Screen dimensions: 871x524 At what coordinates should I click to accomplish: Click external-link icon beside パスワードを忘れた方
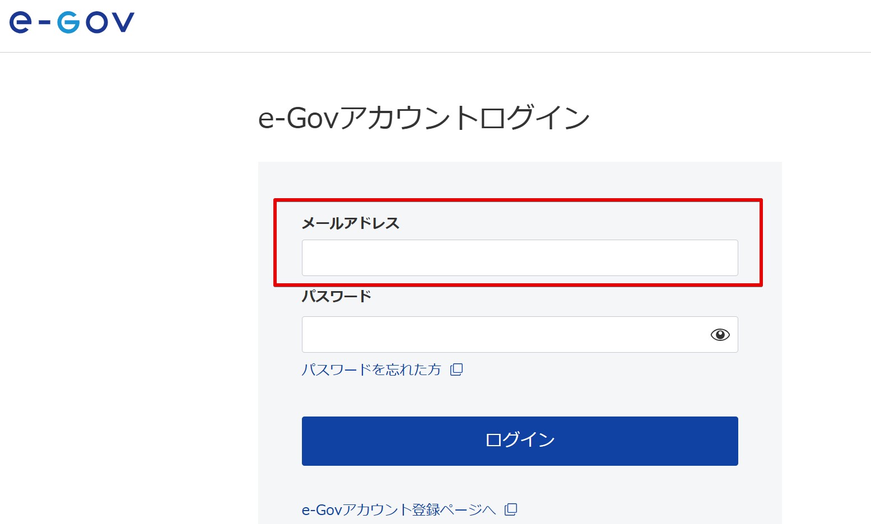pos(457,369)
